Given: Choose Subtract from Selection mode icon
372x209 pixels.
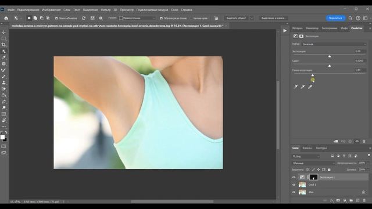Looking at the screenshot, I should tap(41, 18).
